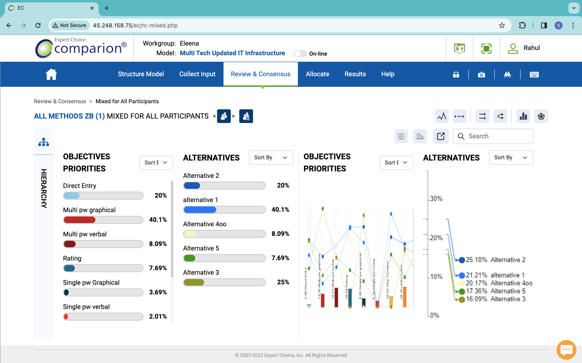This screenshot has height=363, width=582.
Task: Click the Alternative 2 chart data point
Action: 462,260
